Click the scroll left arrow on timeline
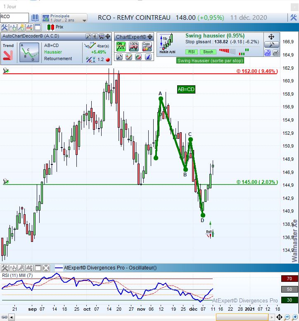Screen dimensions: 299x321 tap(11, 318)
